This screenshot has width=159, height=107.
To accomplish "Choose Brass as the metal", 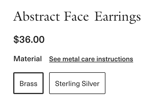I will pyautogui.click(x=28, y=83).
